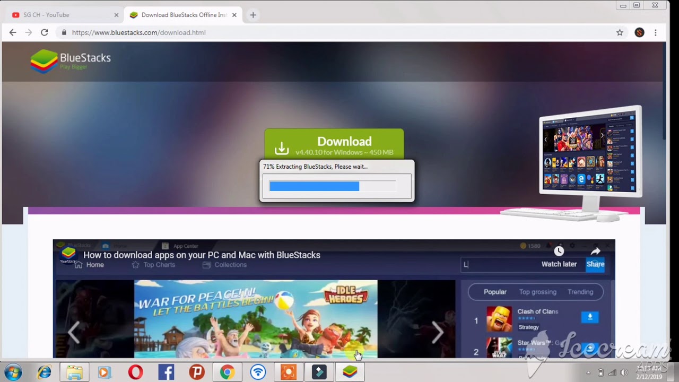Click the network signal tray icon

pos(613,372)
